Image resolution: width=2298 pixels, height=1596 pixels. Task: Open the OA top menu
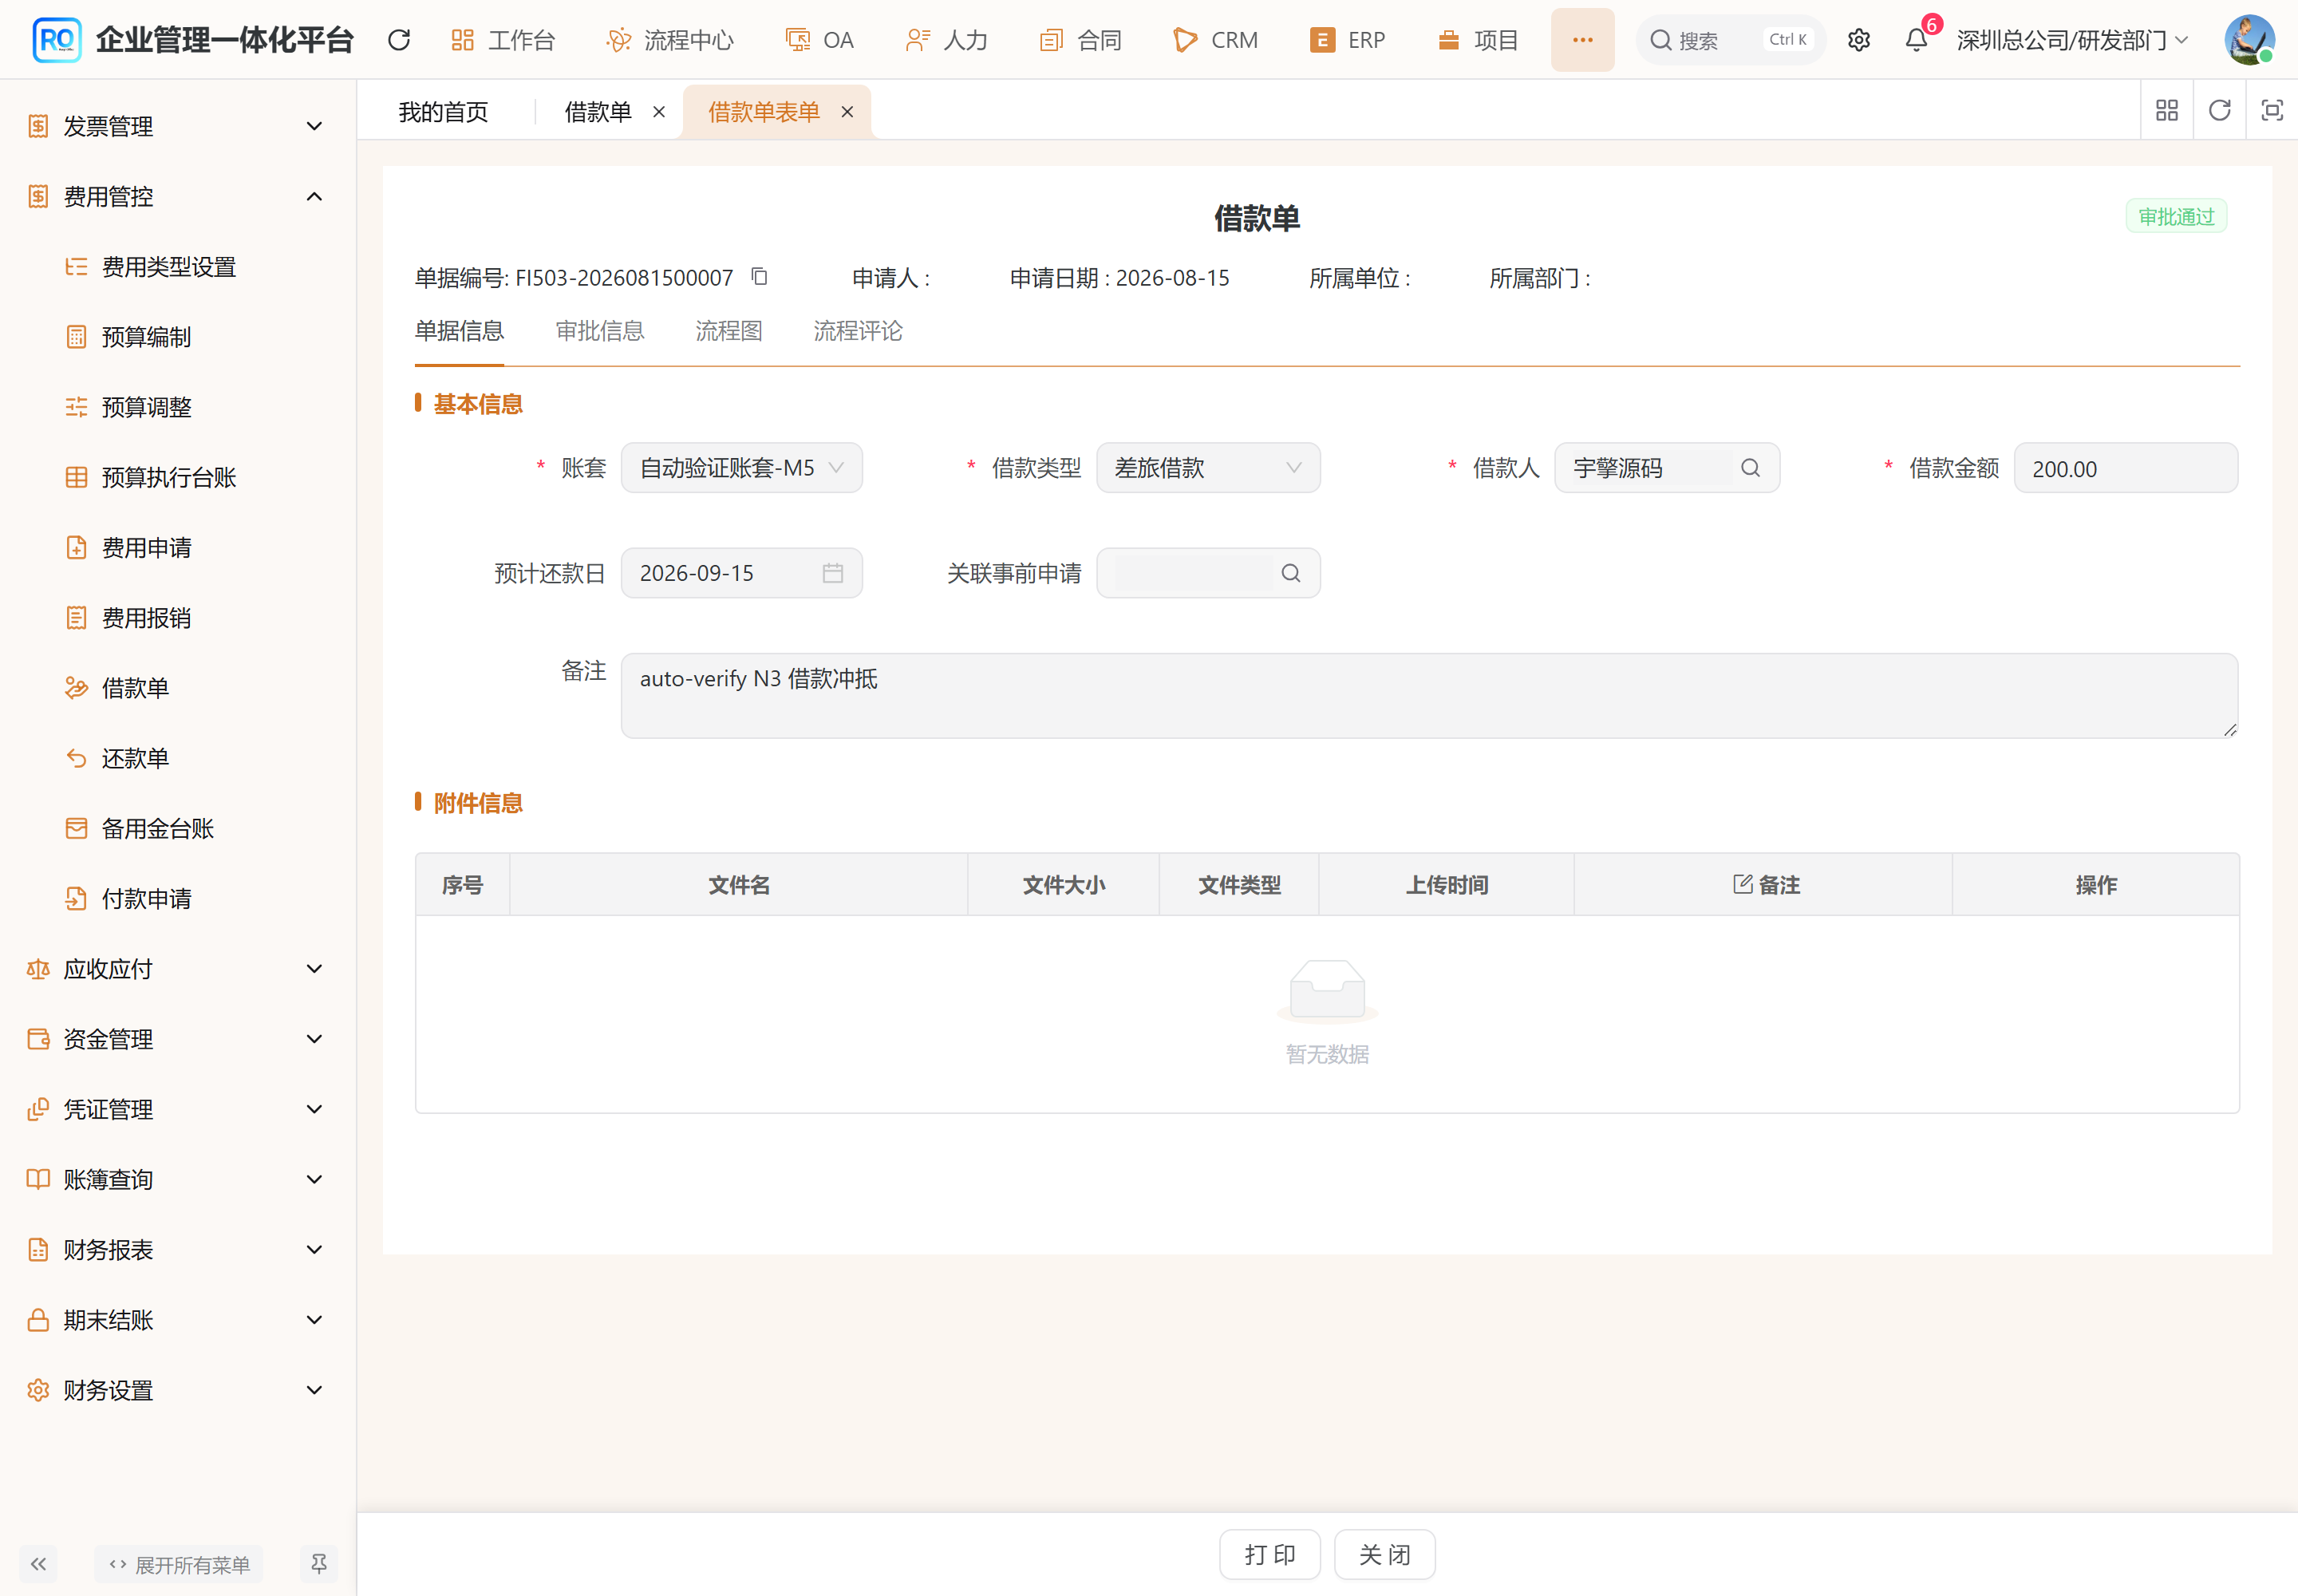tap(819, 40)
